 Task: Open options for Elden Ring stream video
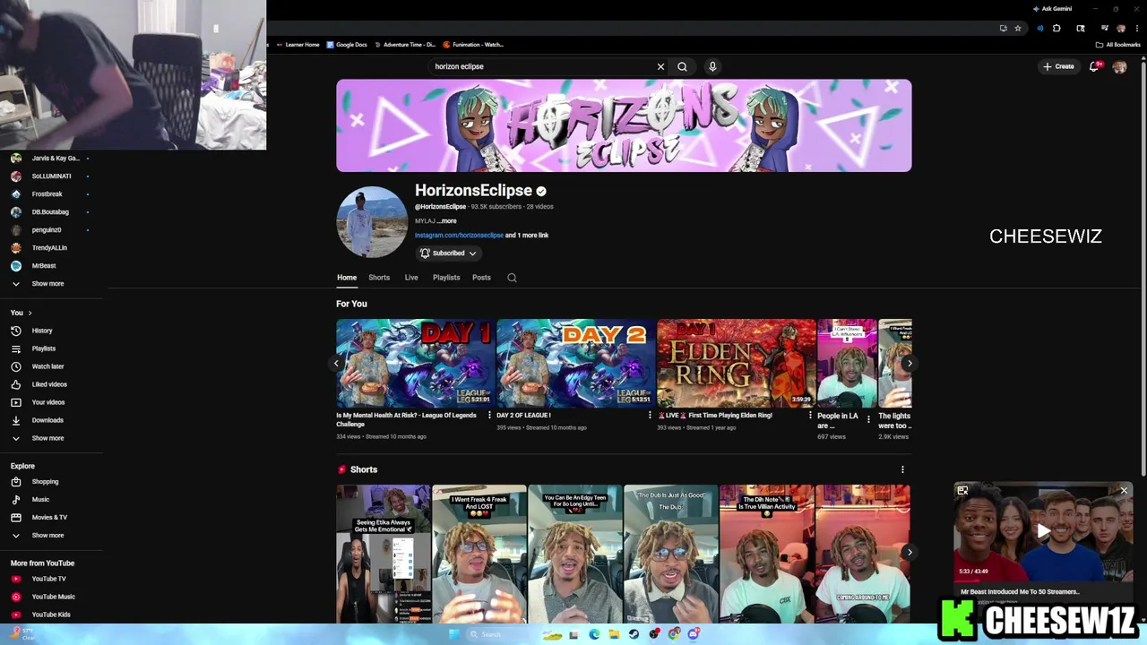click(810, 416)
